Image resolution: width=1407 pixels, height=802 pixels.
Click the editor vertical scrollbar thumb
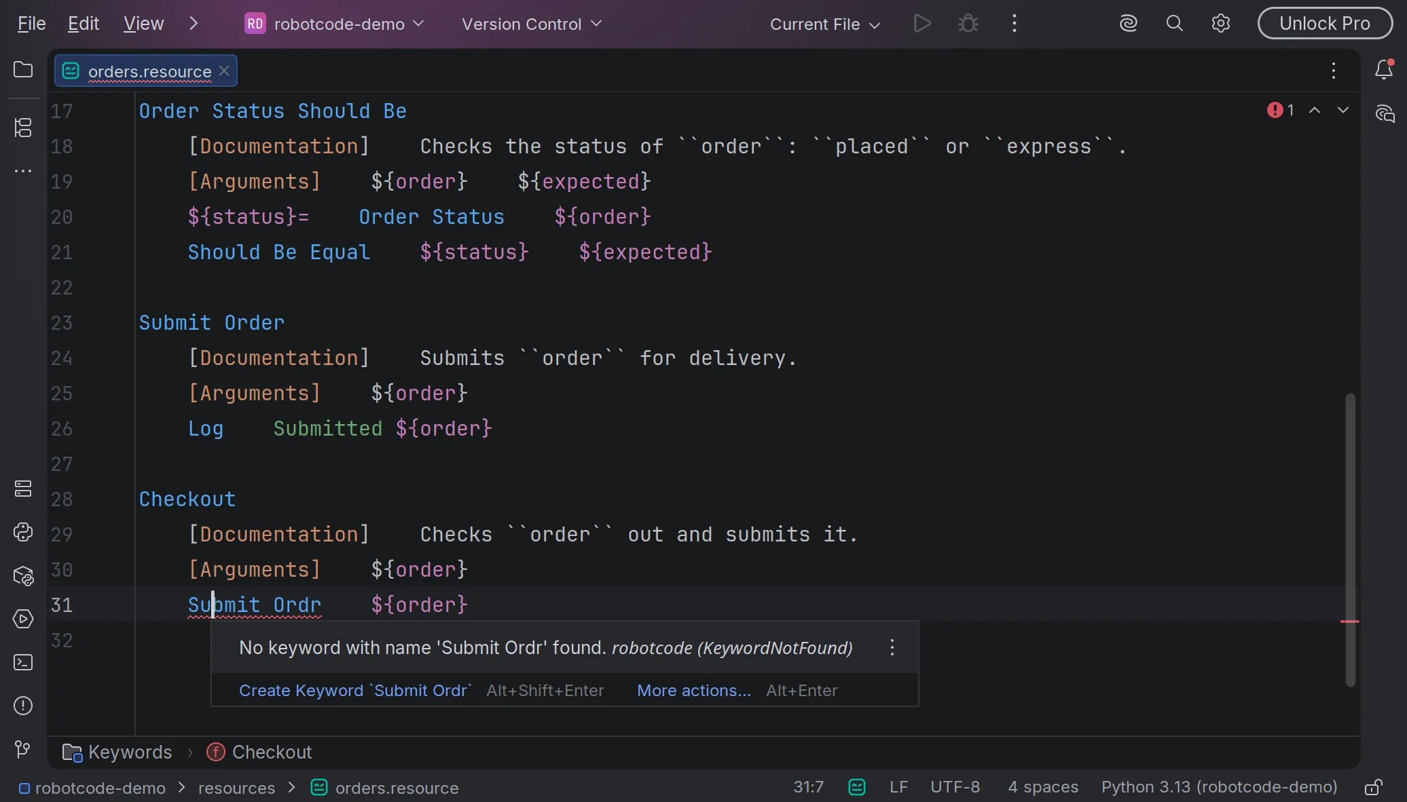click(x=1350, y=539)
